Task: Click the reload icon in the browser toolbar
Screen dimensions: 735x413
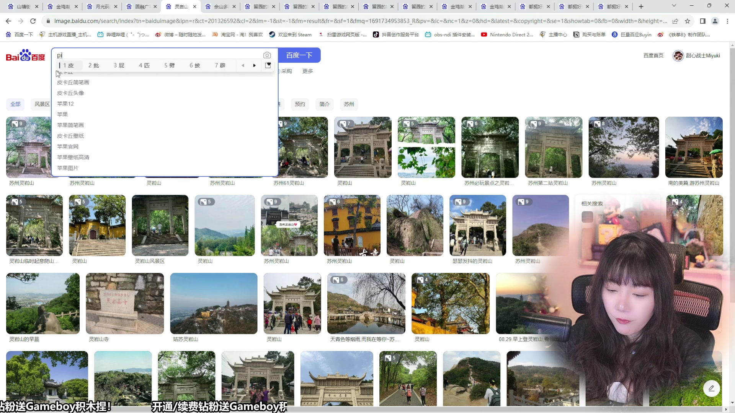Action: (x=33, y=21)
